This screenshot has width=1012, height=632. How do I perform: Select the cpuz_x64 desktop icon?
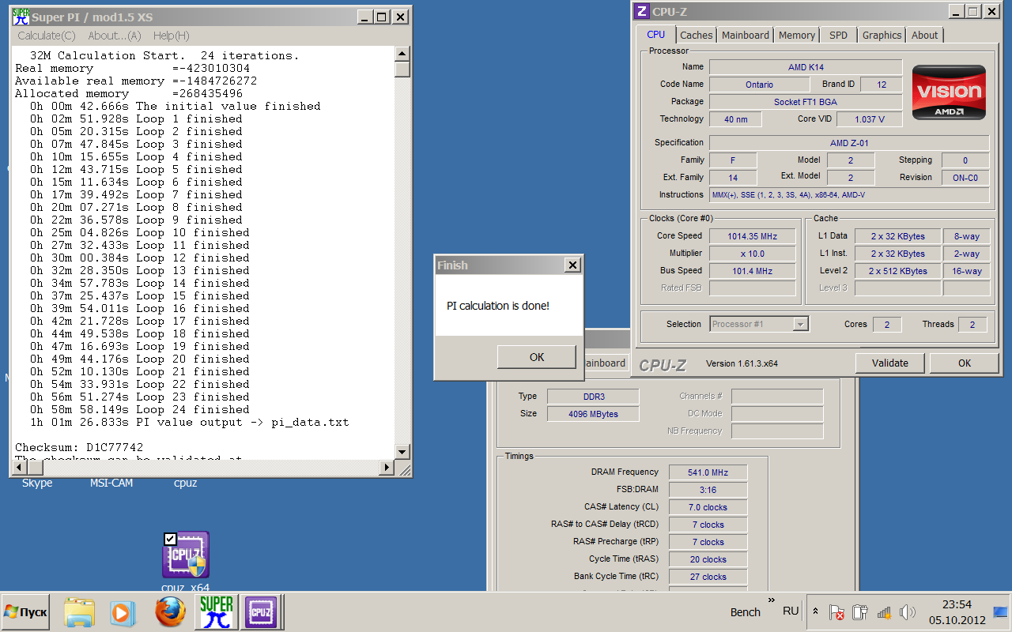[186, 561]
